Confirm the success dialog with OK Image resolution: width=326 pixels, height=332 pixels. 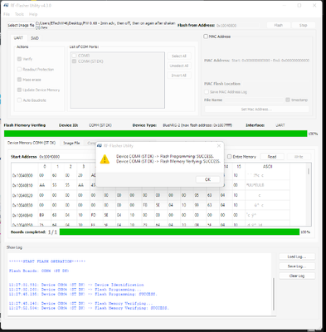pyautogui.click(x=207, y=179)
